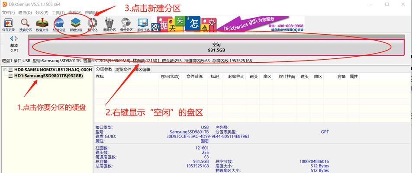
Task: Click the 文件系统 column header
Action: [194, 77]
